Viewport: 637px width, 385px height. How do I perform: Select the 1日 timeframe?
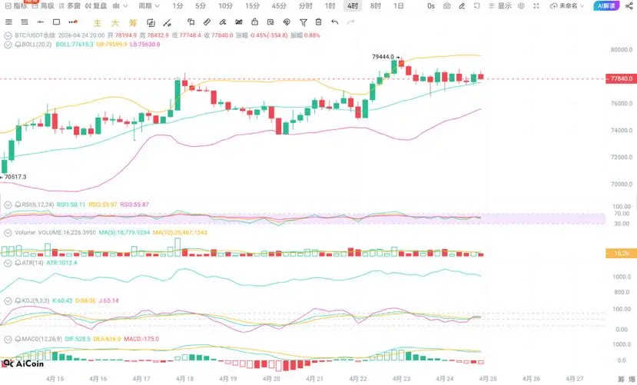click(x=399, y=6)
